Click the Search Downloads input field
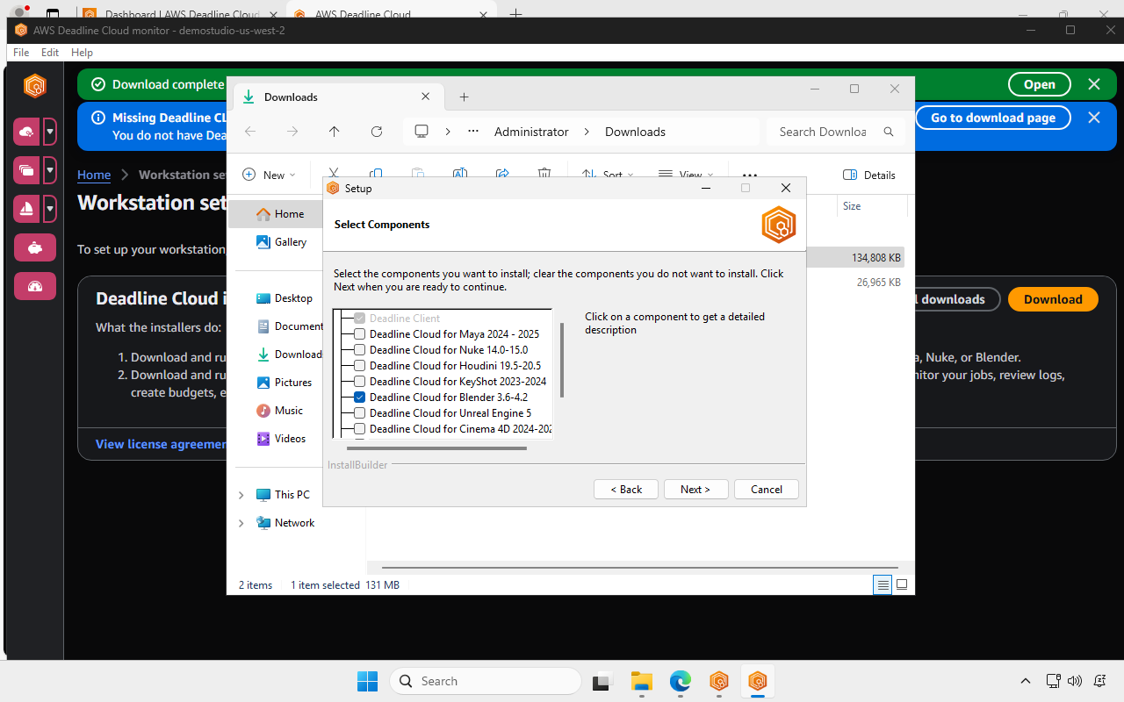 coord(825,131)
